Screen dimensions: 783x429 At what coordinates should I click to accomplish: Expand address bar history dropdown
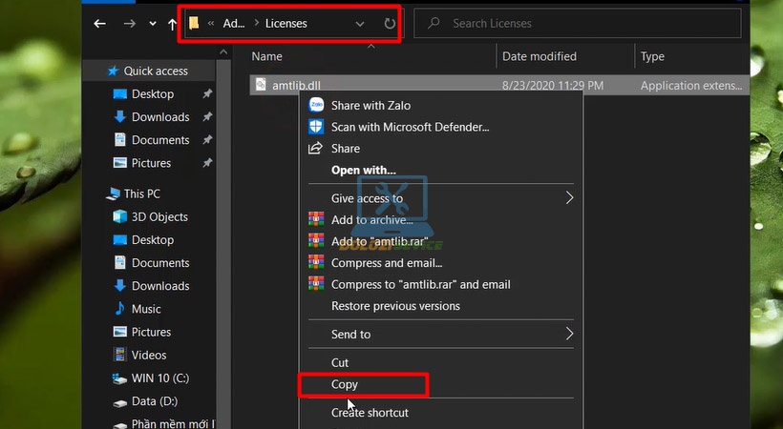(x=360, y=24)
